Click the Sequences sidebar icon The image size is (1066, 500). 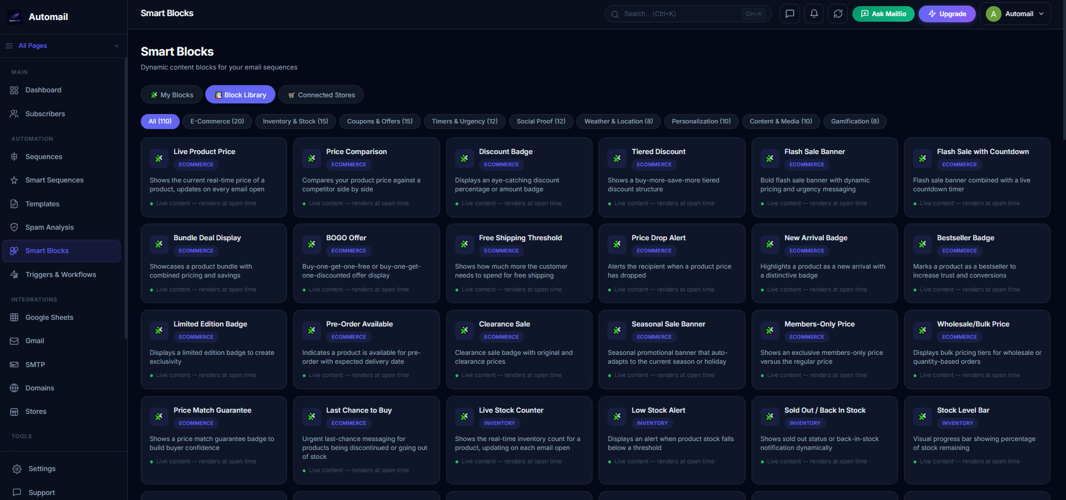(14, 157)
